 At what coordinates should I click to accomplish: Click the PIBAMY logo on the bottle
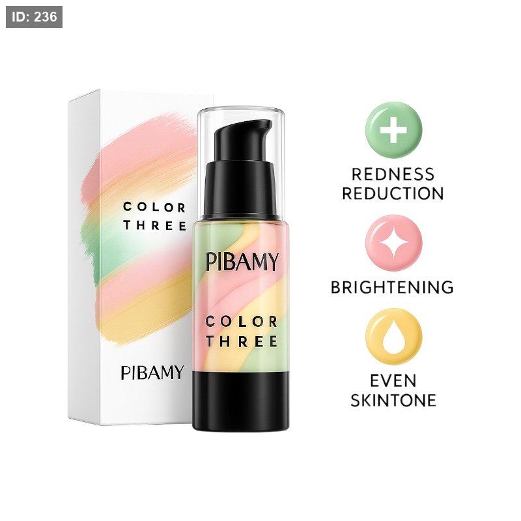coord(242,262)
